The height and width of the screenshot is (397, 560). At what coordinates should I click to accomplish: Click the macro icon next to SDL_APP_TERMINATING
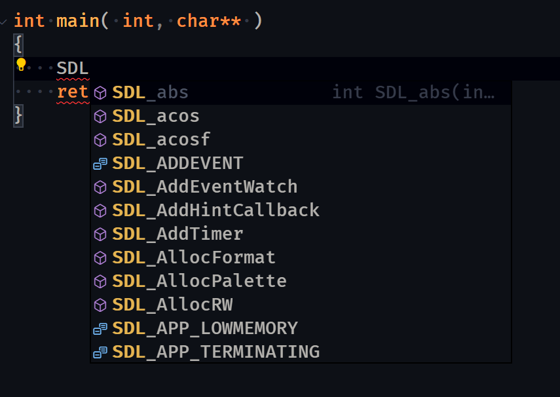point(100,352)
